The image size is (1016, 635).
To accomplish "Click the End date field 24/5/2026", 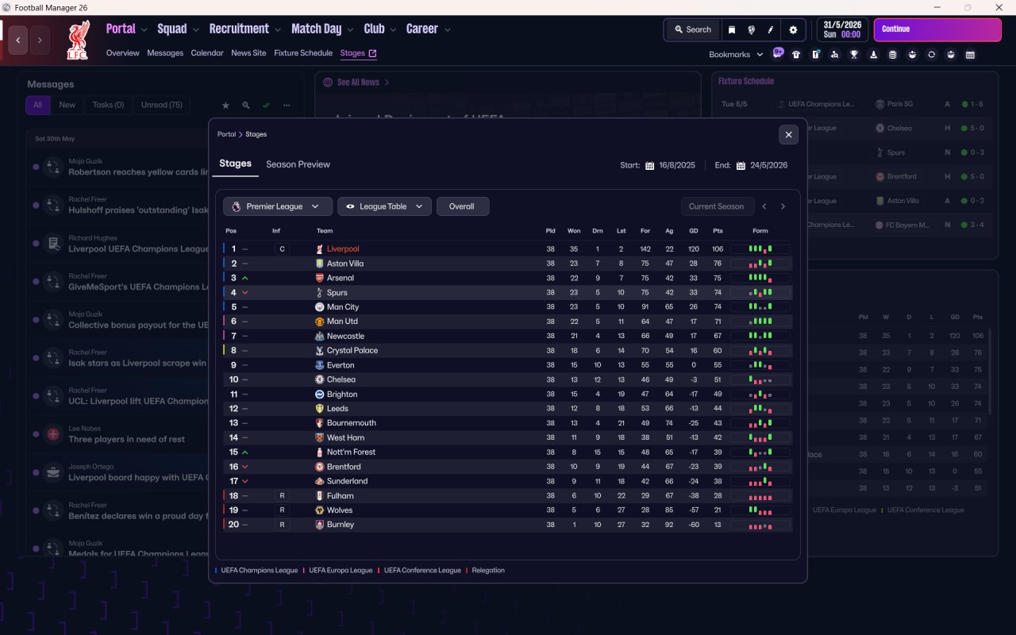I will (x=769, y=165).
